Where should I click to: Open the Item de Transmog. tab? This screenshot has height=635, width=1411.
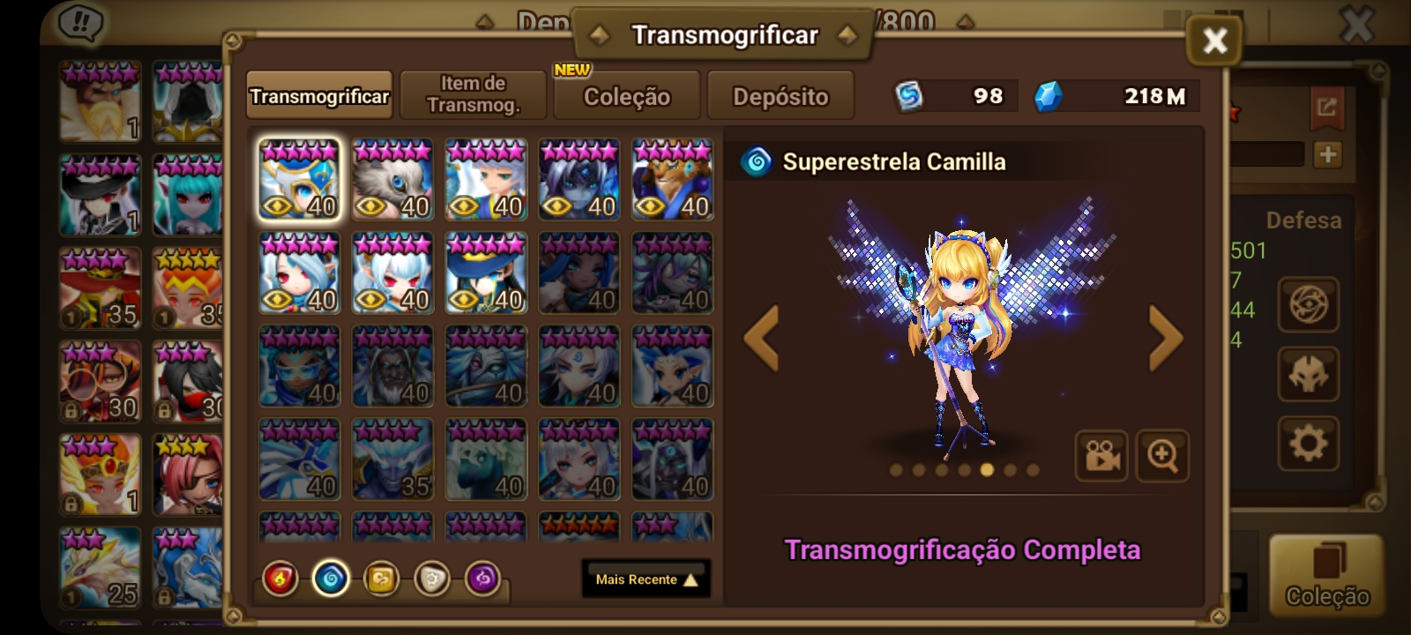coord(474,94)
